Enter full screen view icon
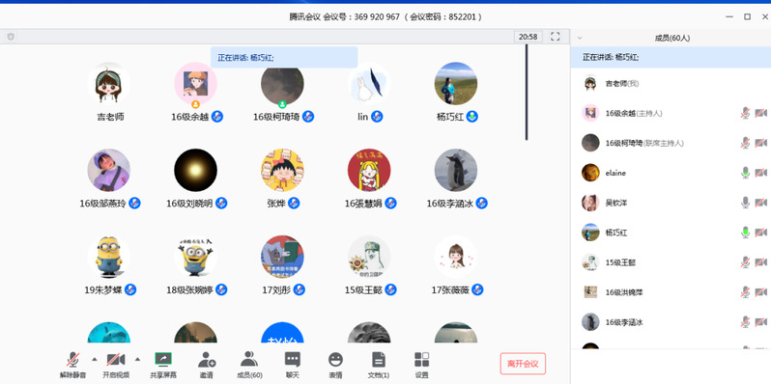The image size is (771, 384). click(x=556, y=37)
